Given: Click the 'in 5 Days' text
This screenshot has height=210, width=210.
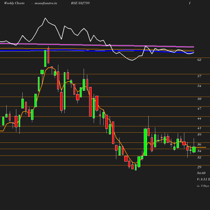Looking at the screenshot, I should pos(203,186).
